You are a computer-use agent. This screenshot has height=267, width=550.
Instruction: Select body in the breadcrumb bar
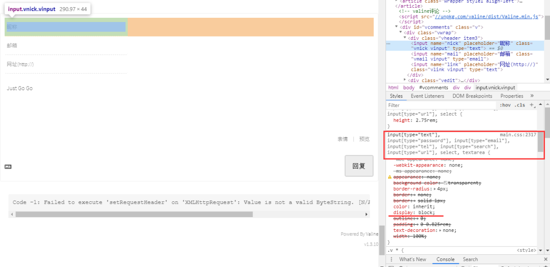[408, 87]
